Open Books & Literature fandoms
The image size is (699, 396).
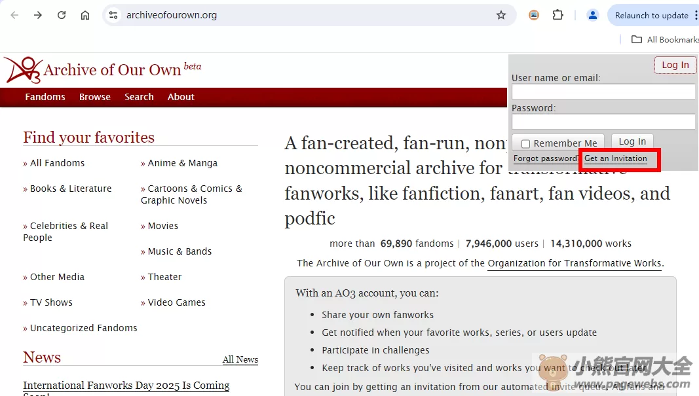click(x=71, y=189)
